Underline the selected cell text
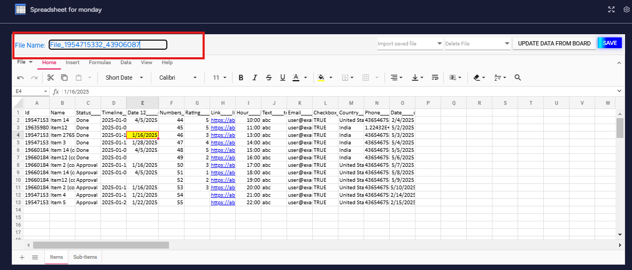 coord(282,78)
